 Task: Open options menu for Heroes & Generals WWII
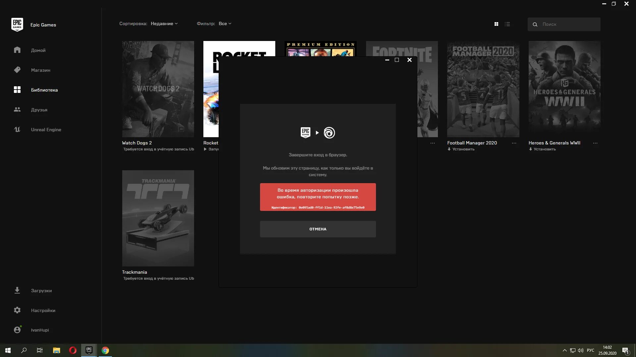pyautogui.click(x=595, y=143)
